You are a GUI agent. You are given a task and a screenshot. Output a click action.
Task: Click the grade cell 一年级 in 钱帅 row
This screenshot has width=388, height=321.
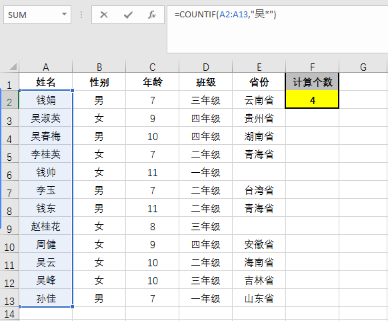(x=205, y=172)
